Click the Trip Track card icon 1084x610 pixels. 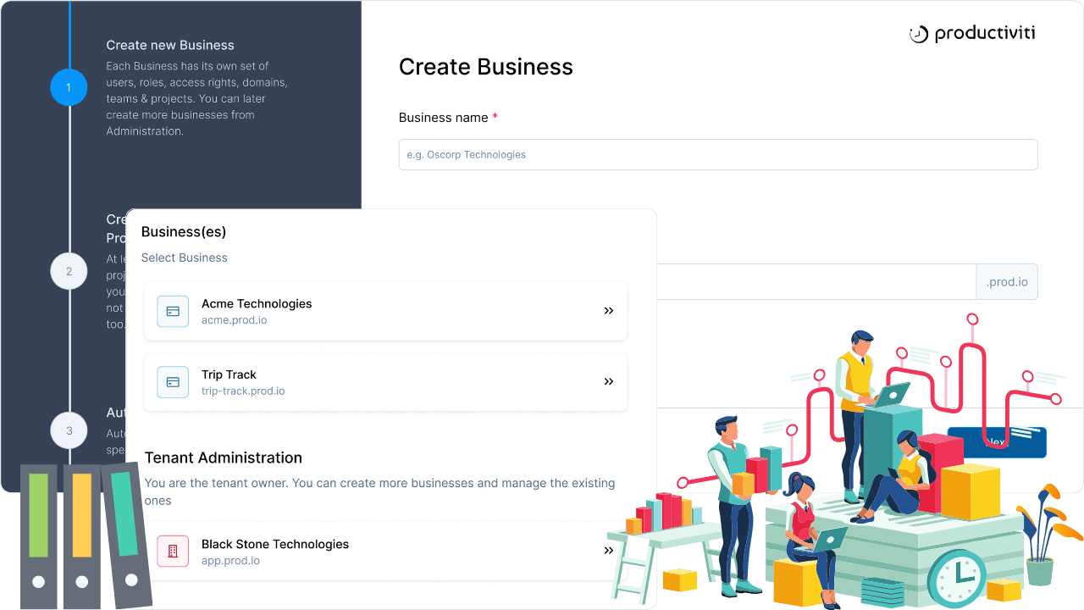click(x=173, y=382)
